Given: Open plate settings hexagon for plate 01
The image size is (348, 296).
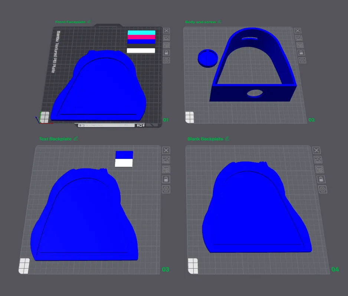Looking at the screenshot, I should pos(167,60).
